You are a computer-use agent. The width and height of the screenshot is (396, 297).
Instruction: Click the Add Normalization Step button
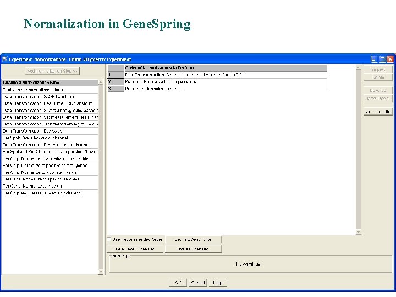52,71
